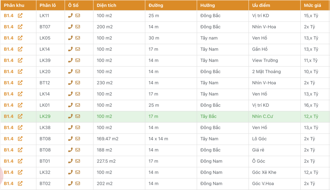This screenshot has height=190, width=330.
Task: Click the "Mức giá" column header
Action: click(312, 5)
